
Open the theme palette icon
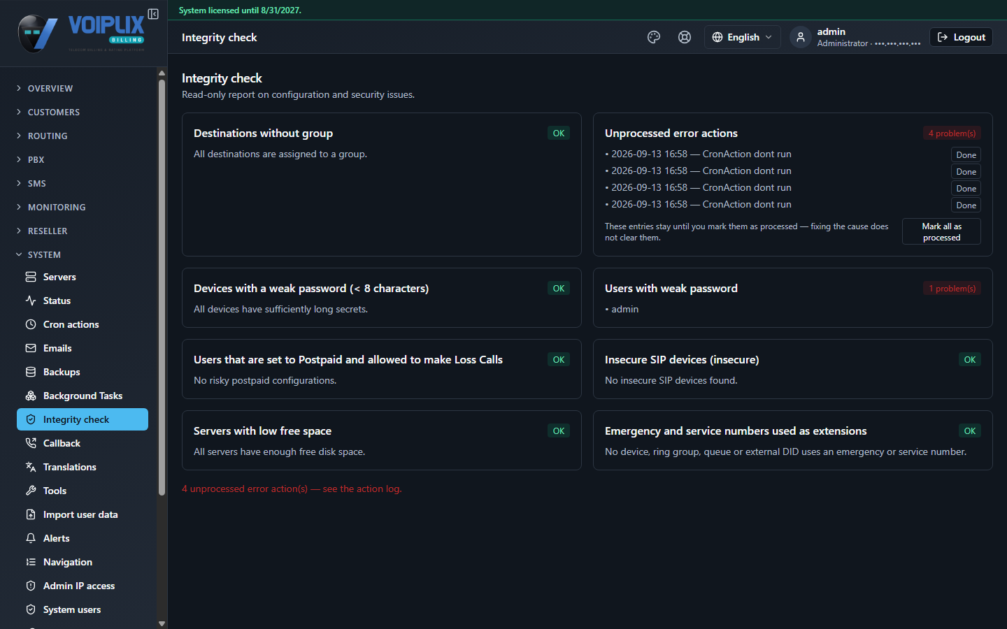coord(654,37)
